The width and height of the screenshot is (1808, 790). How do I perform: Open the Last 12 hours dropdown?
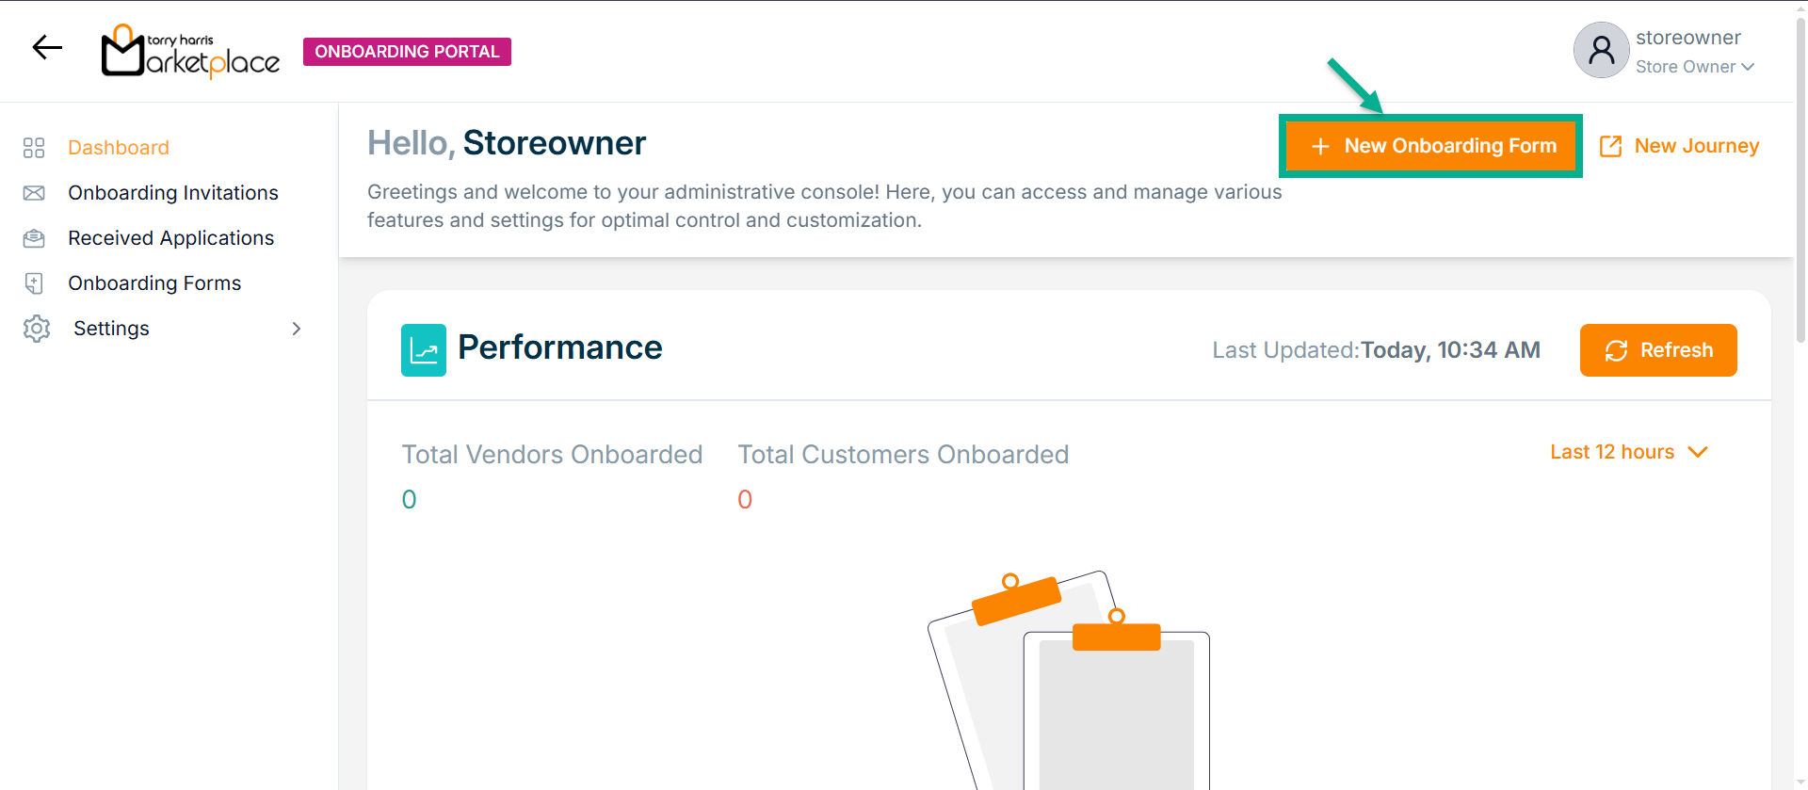click(x=1629, y=452)
